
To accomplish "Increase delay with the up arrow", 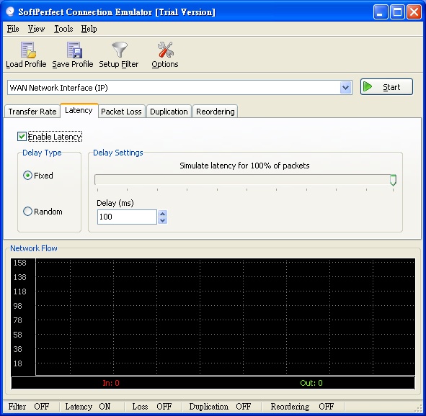I will (x=162, y=214).
